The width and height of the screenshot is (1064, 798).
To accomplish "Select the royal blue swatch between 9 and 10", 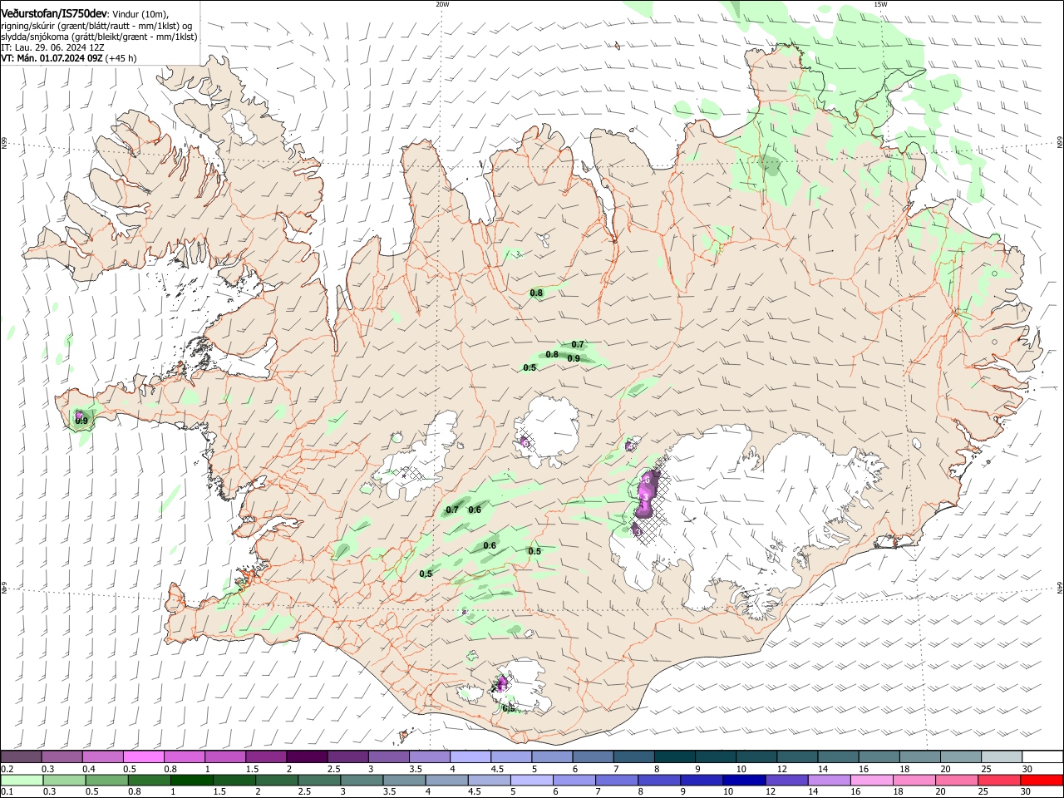I will (x=702, y=781).
